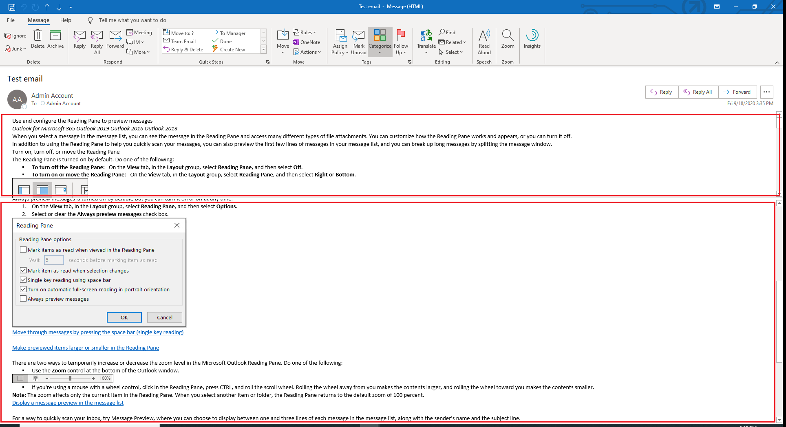Viewport: 786px width, 427px height.
Task: Open the Quick Steps dialog launcher
Action: pyautogui.click(x=268, y=62)
